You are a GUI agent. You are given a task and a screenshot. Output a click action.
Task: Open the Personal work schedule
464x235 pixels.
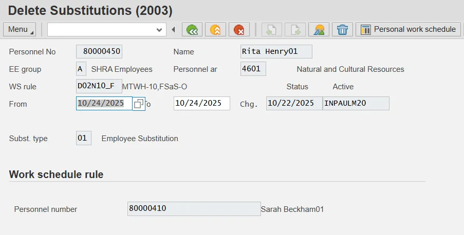409,30
